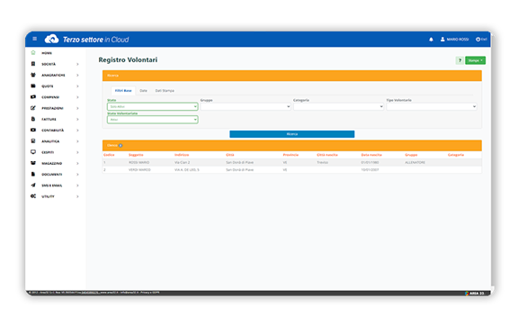Open the Contabilità menu item
Image resolution: width=518 pixels, height=326 pixels.
pyautogui.click(x=52, y=131)
